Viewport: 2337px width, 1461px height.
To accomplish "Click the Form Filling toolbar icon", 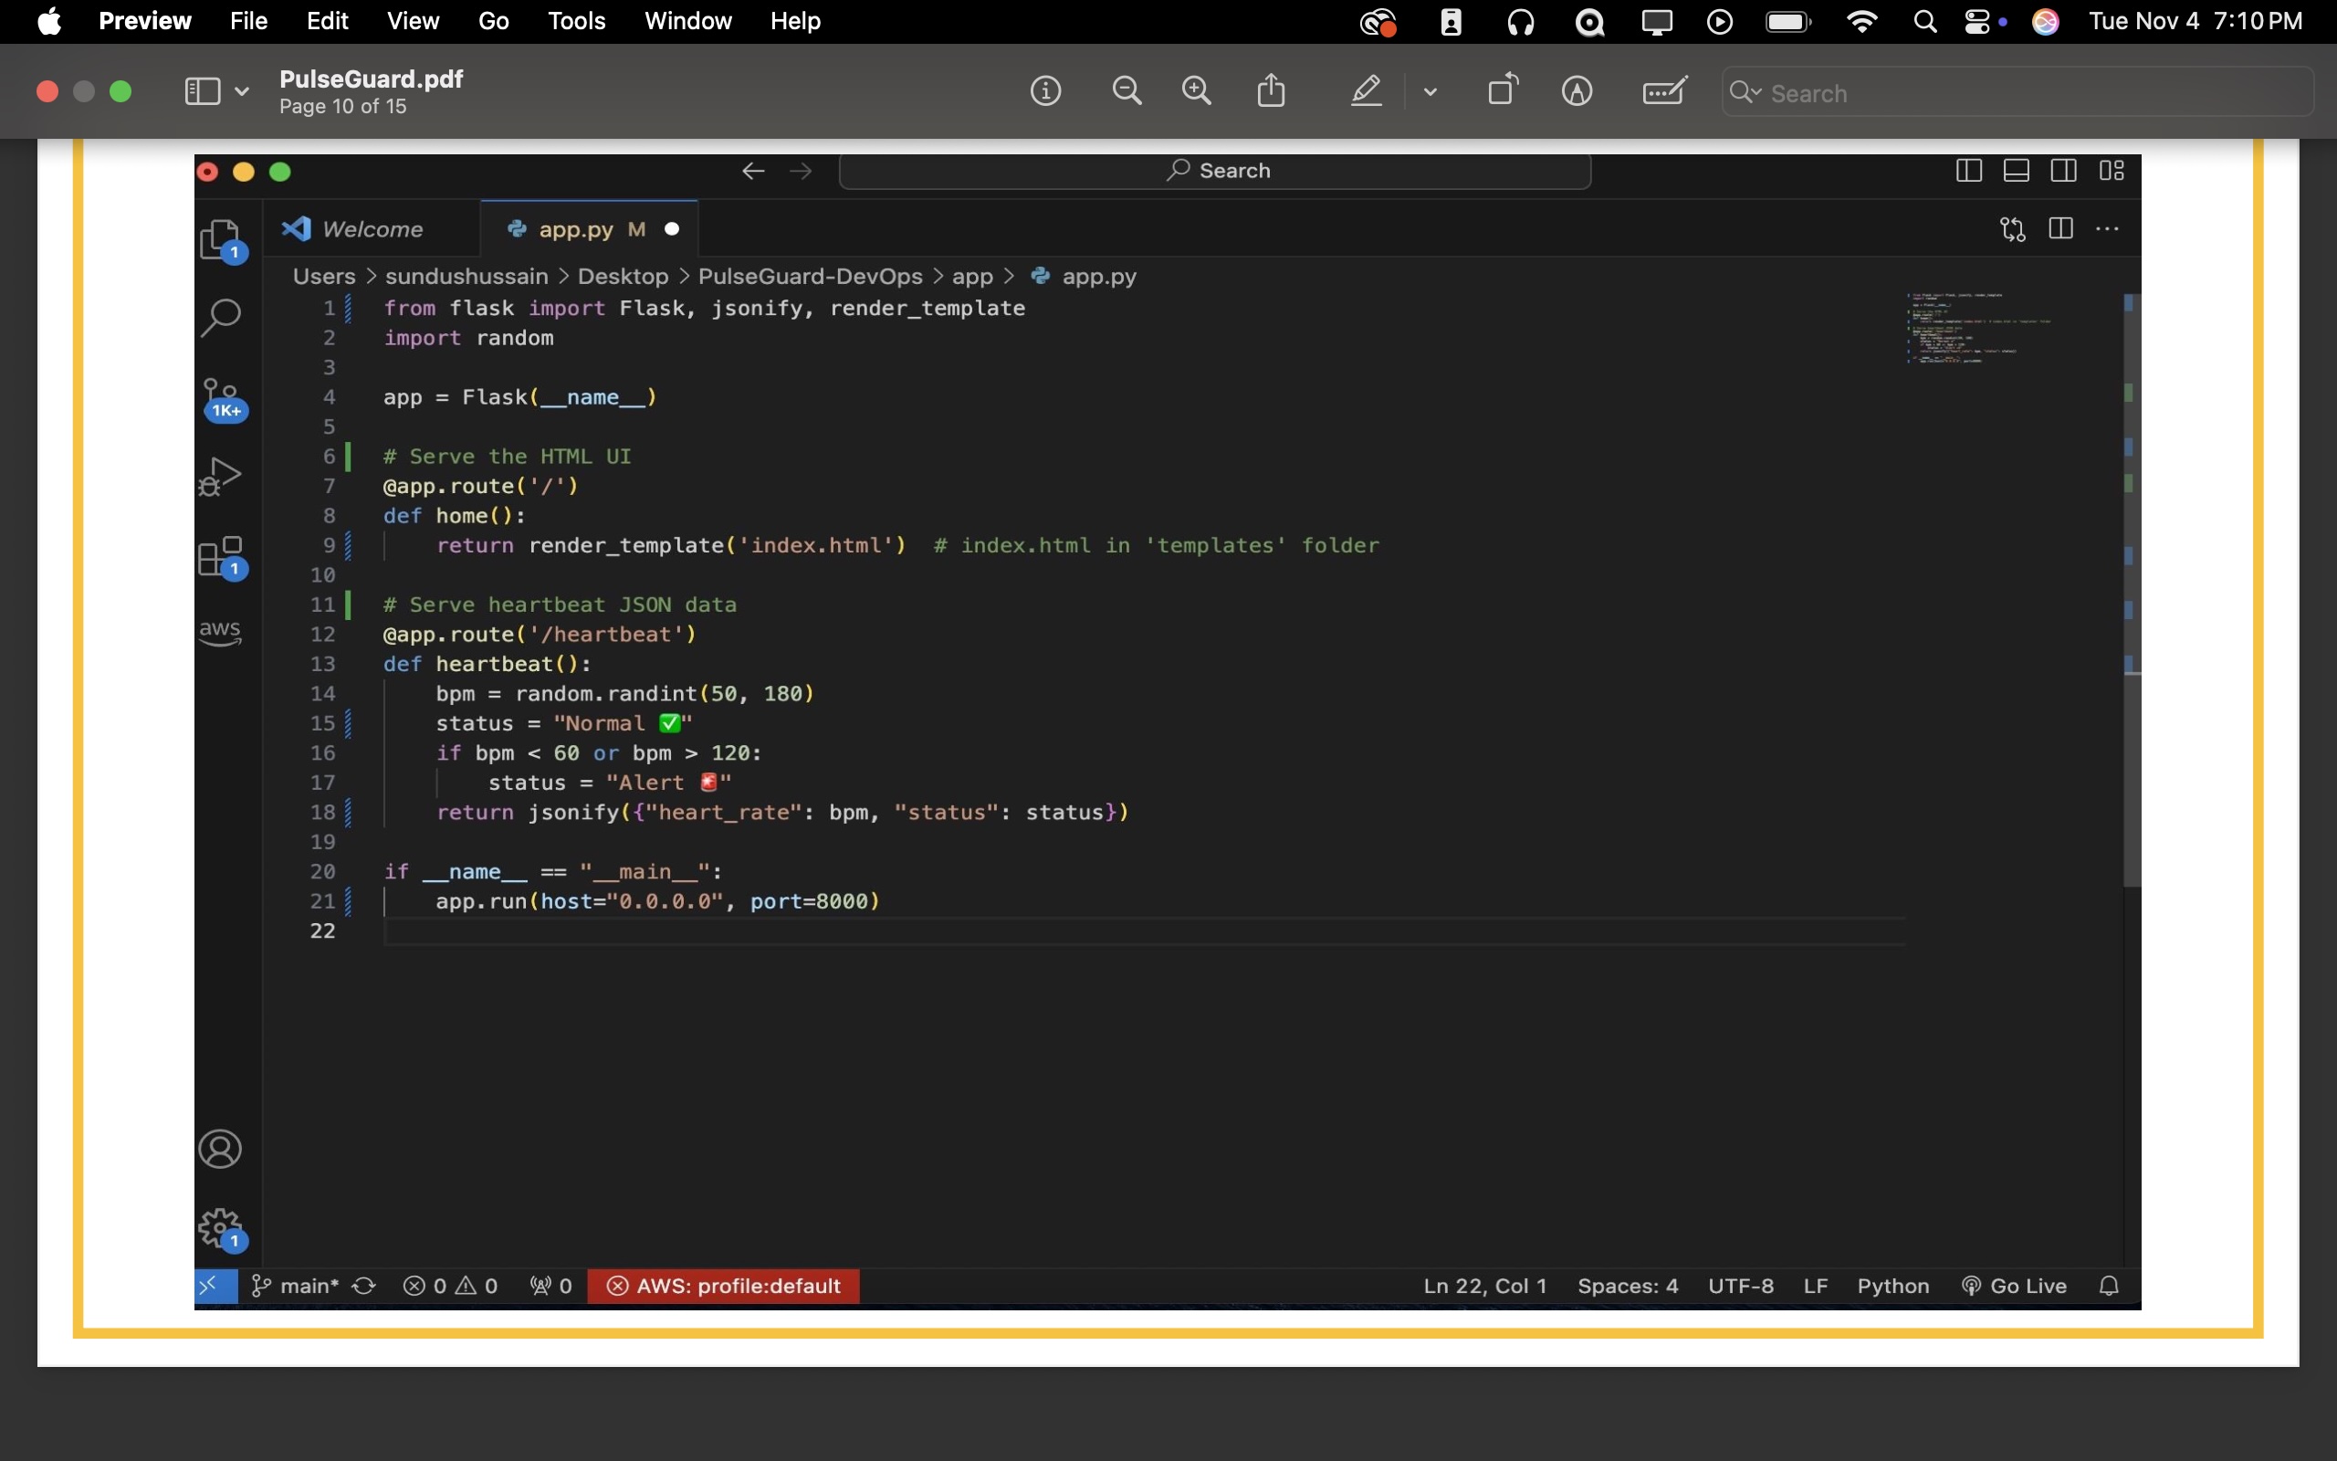I will pos(1665,92).
